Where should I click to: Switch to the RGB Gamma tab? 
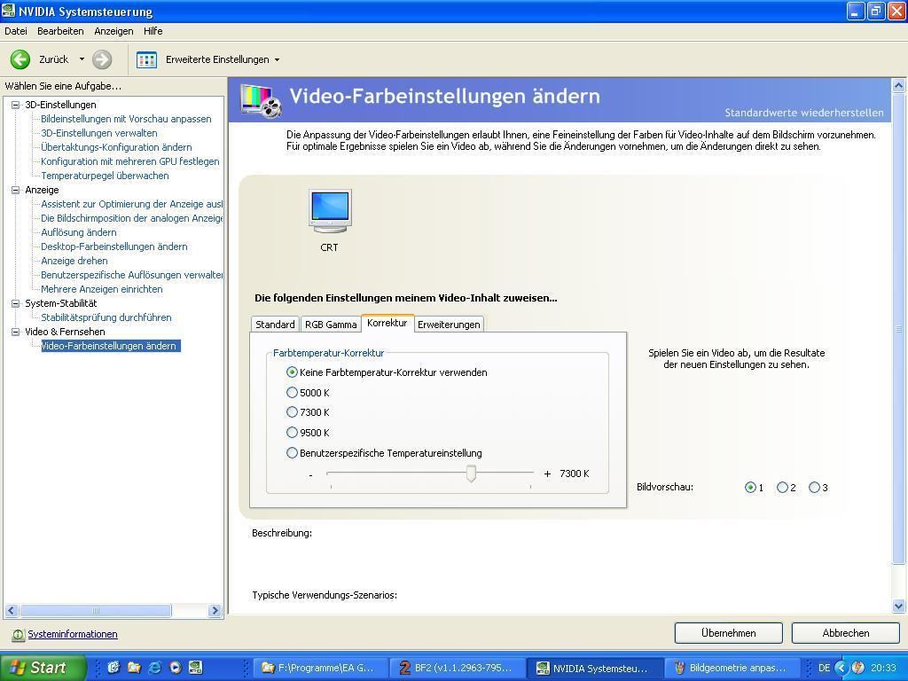coord(331,325)
